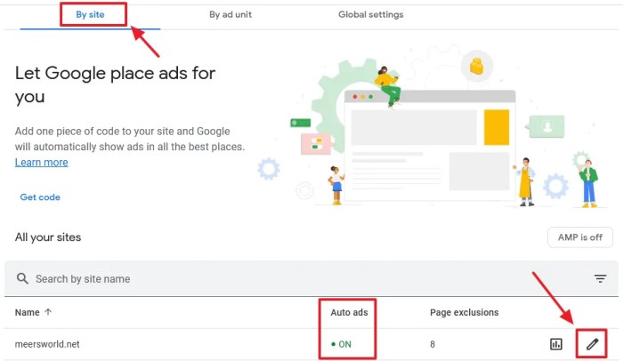Sort by Name using the up arrow

click(48, 312)
